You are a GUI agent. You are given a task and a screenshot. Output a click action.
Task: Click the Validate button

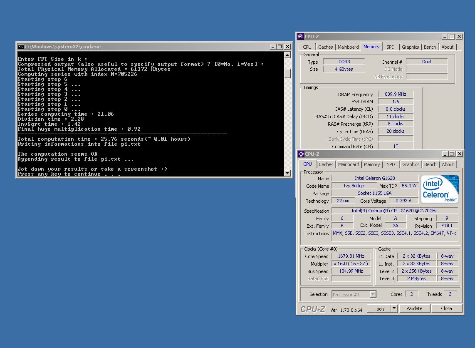pos(414,308)
